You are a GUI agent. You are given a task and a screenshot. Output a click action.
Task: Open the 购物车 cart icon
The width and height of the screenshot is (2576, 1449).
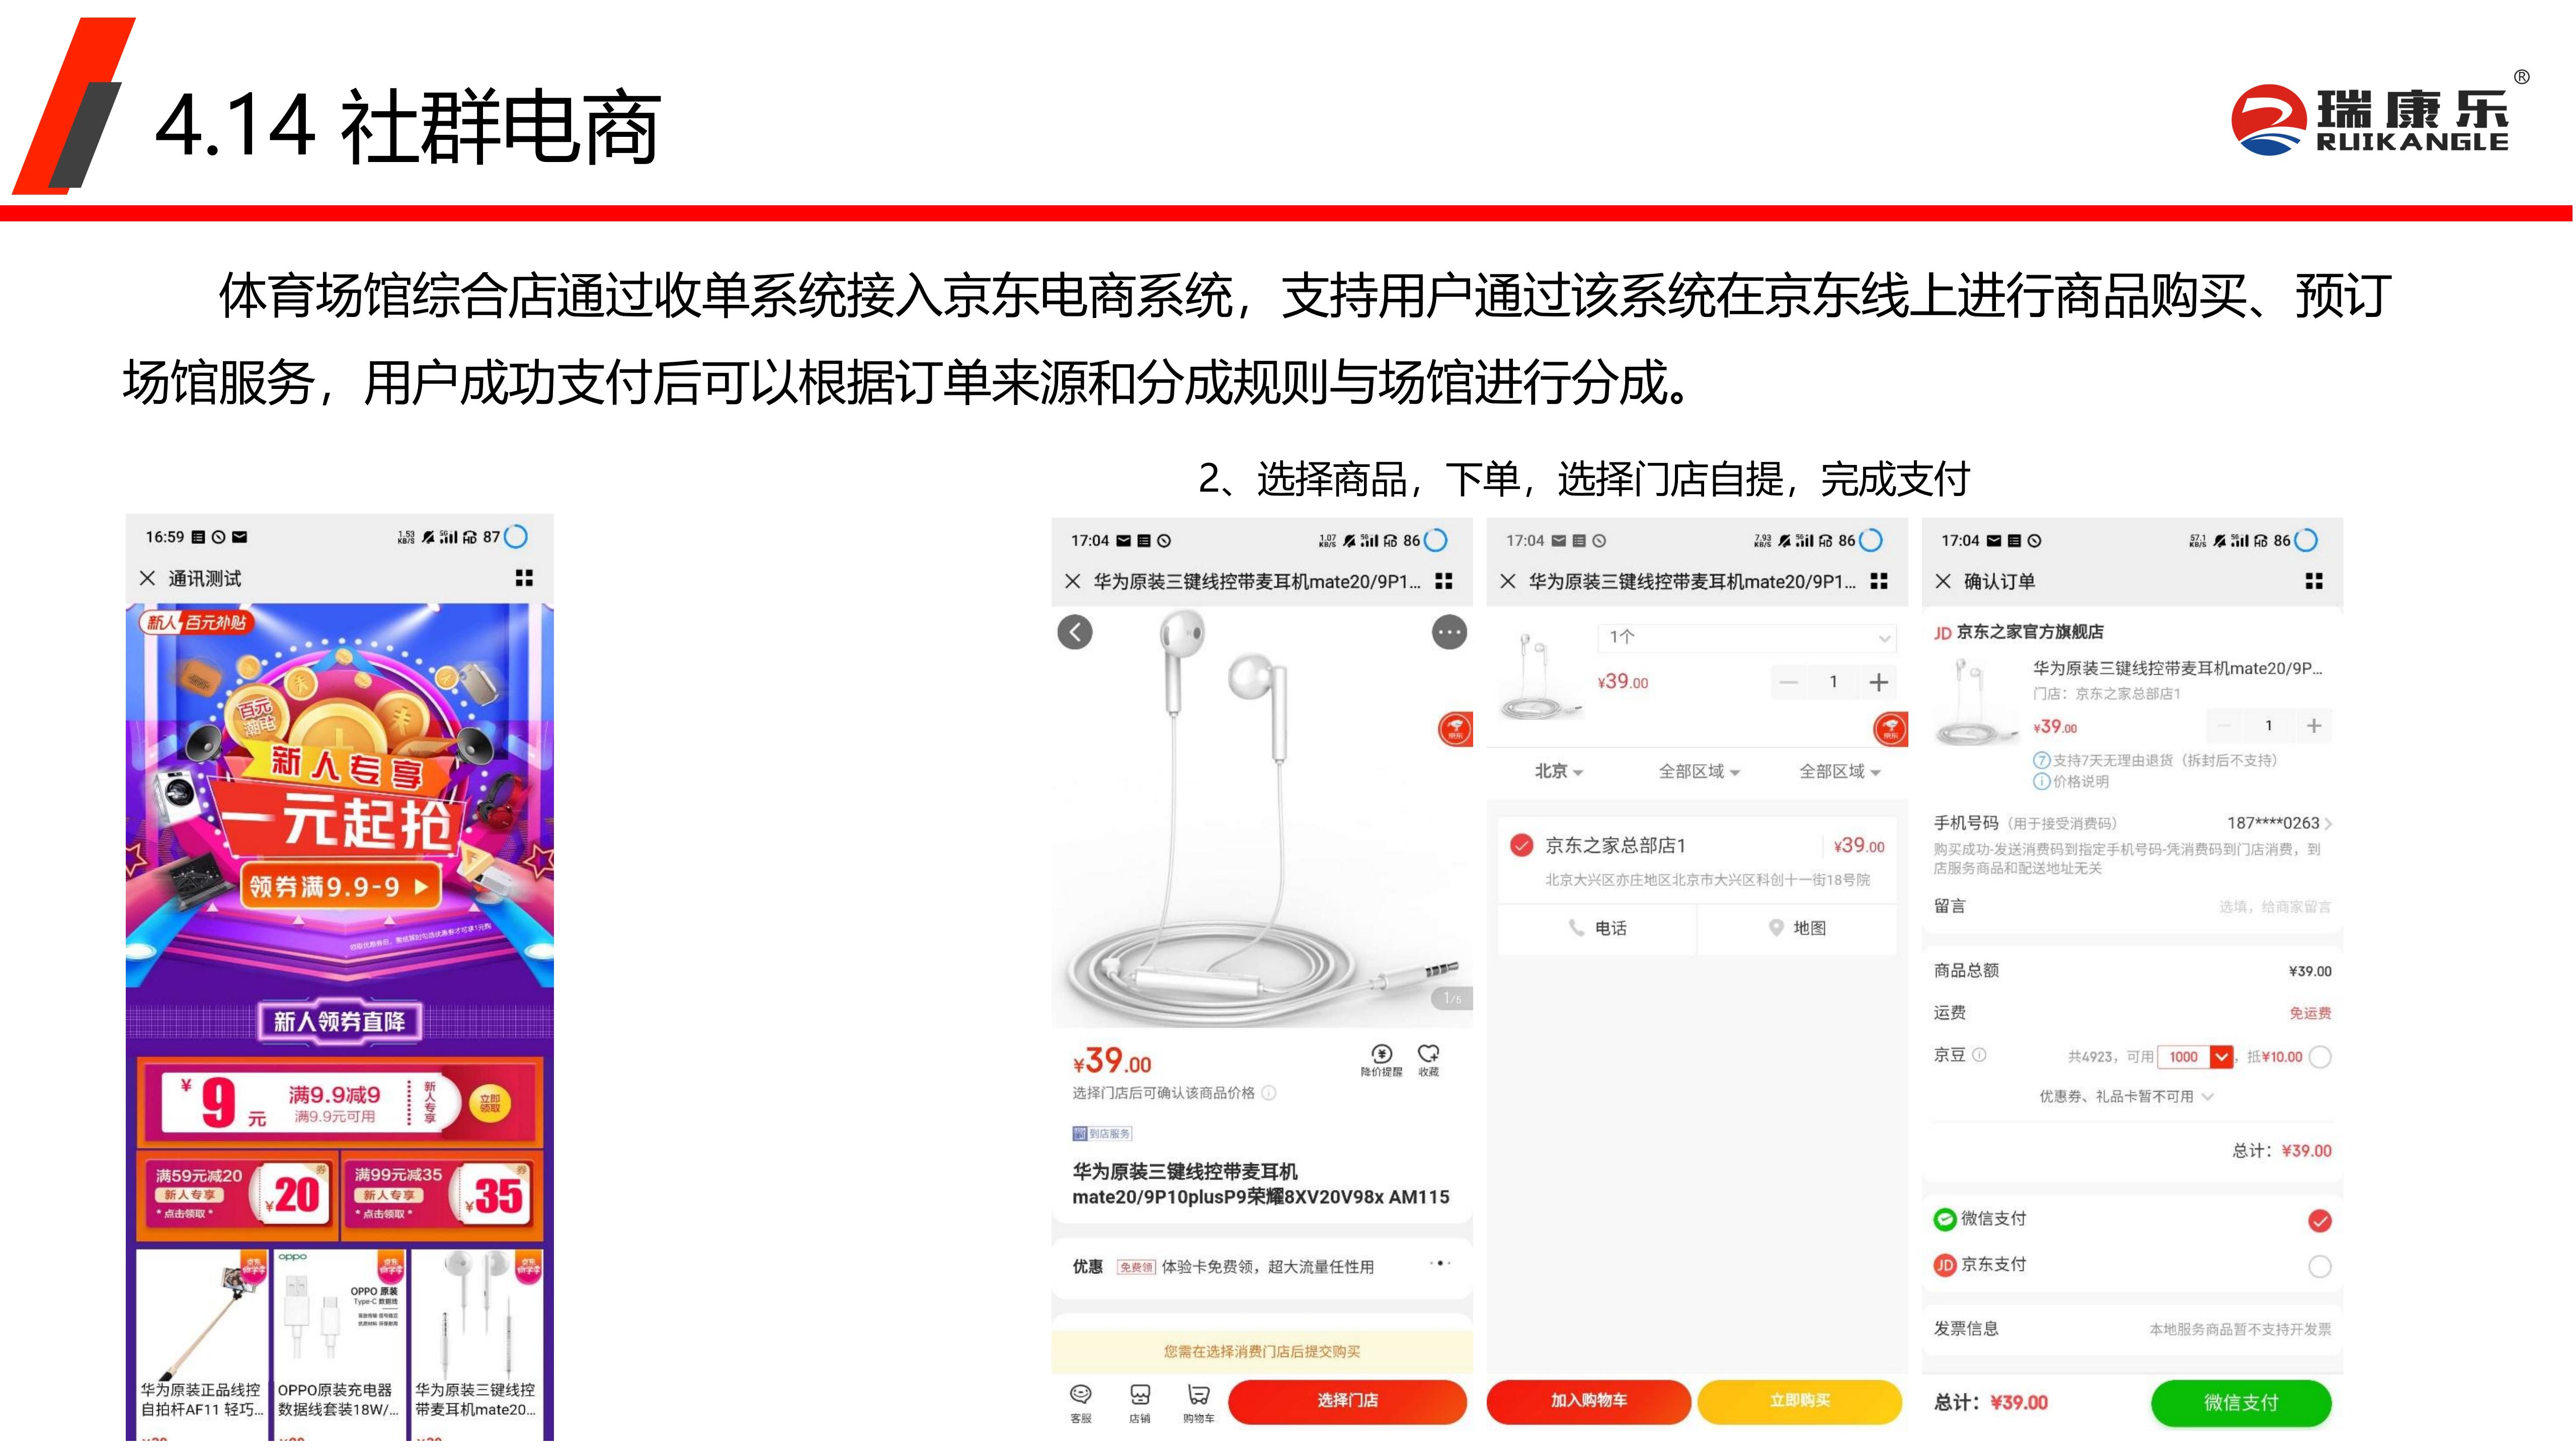[1198, 1402]
